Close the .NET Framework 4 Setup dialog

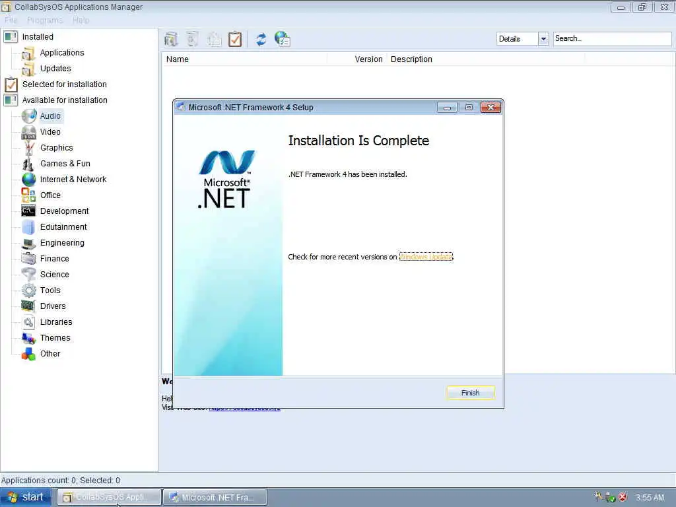490,108
